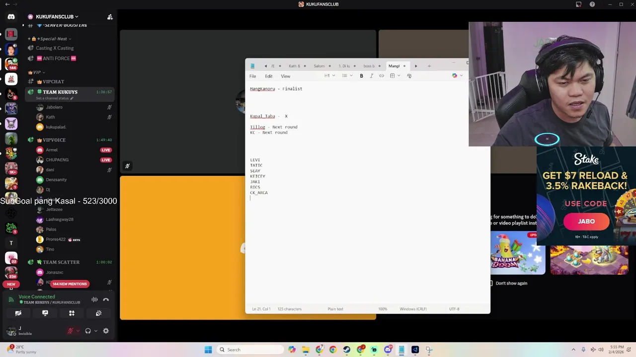
Task: Open the server with the 1K+ badge
Action: point(11,168)
